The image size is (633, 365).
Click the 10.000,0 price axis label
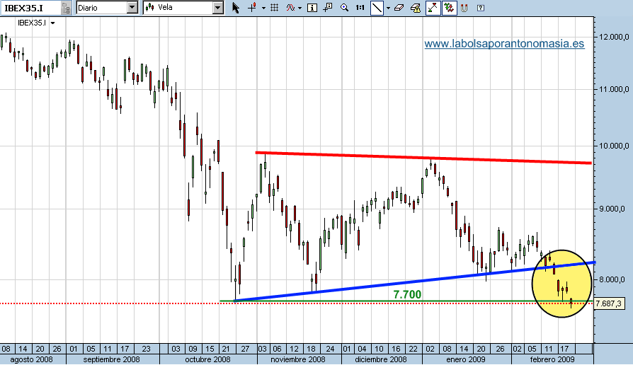pyautogui.click(x=614, y=146)
